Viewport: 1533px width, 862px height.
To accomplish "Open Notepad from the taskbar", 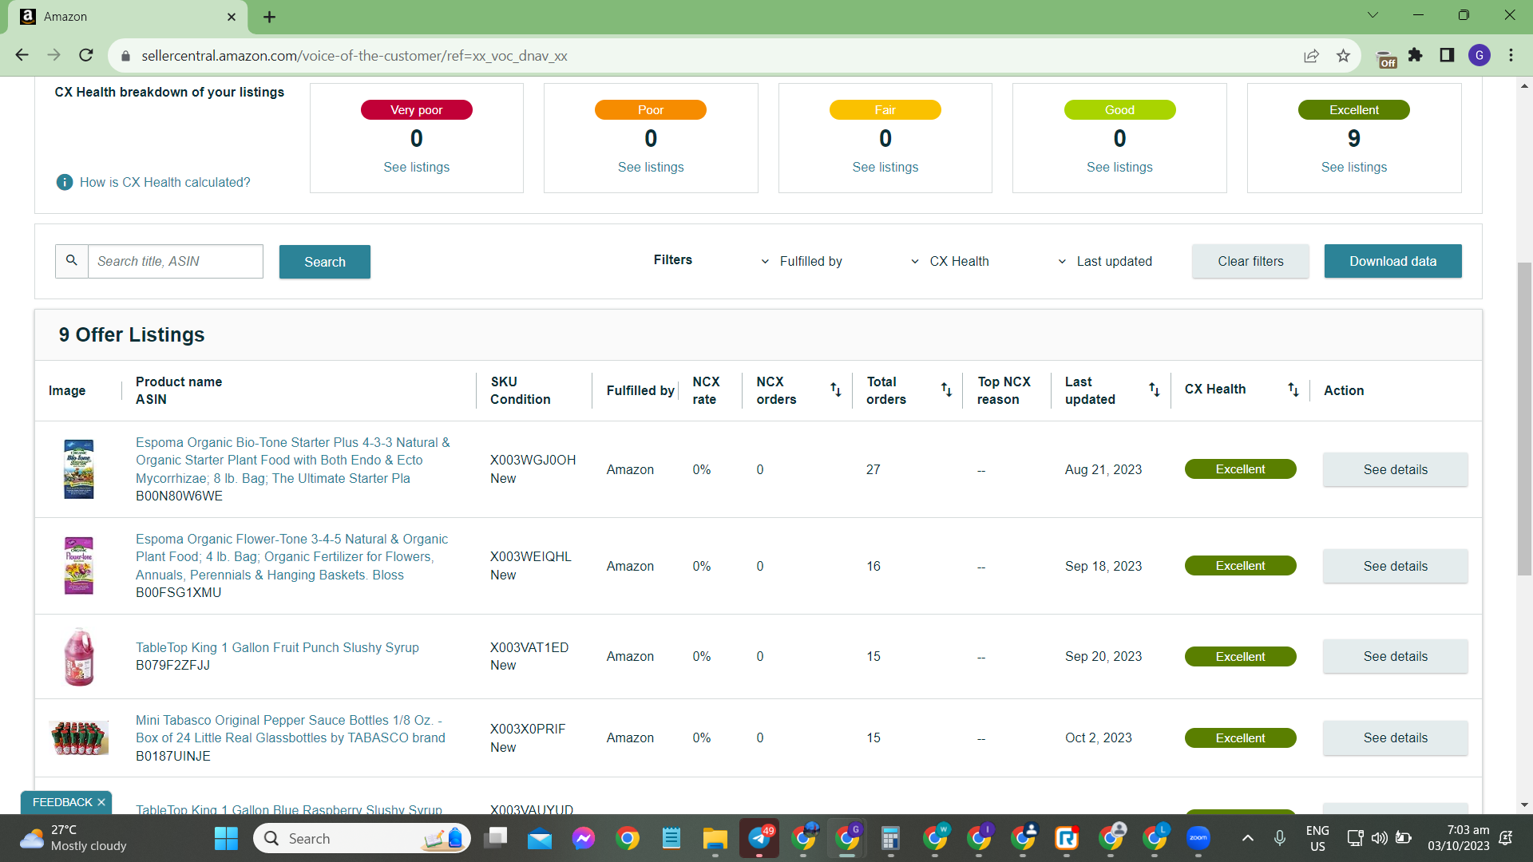I will coord(671,838).
